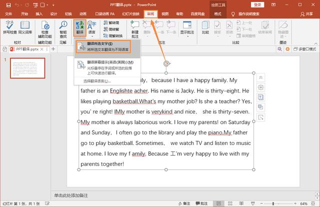Click the accessibility check icon in status bar
The height and width of the screenshot is (207, 320).
pos(47,203)
